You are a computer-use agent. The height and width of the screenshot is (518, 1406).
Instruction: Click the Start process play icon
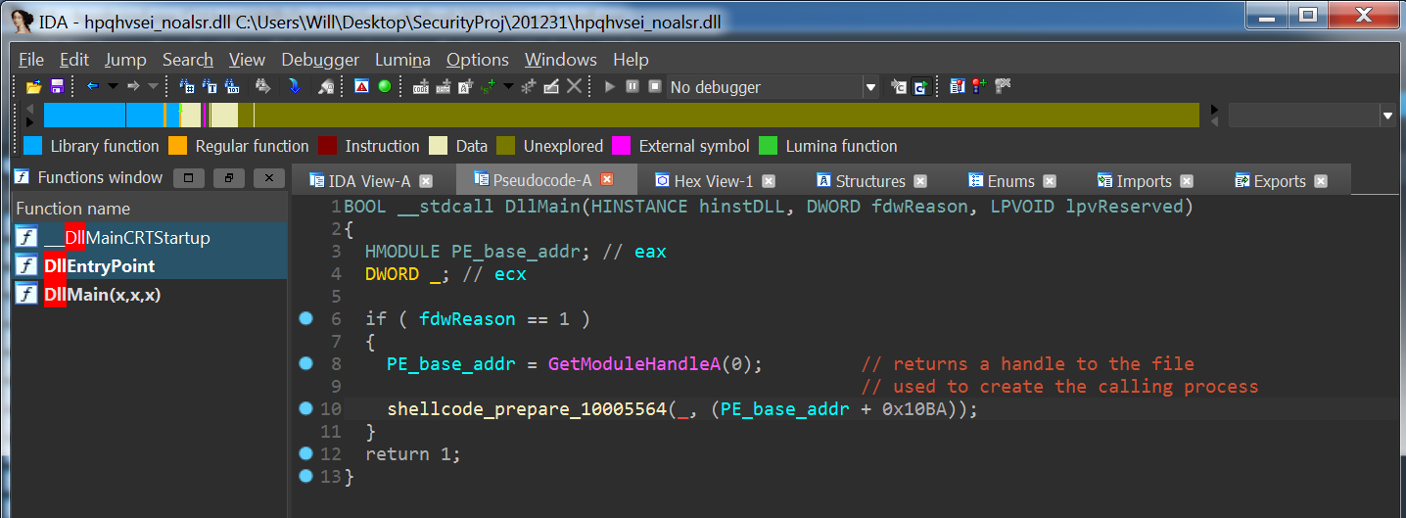tap(609, 87)
